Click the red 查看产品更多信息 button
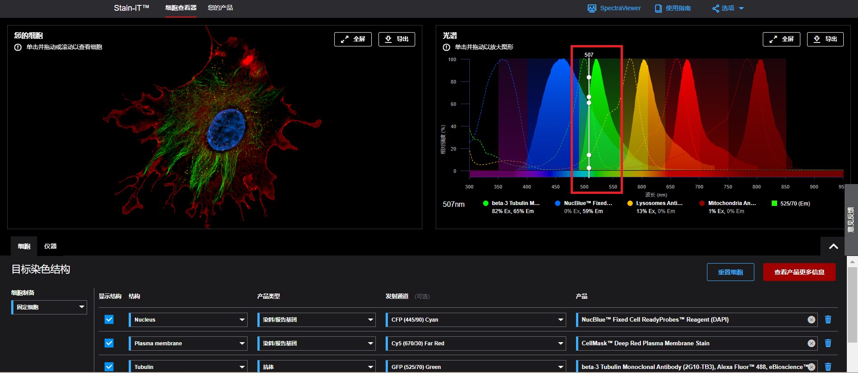The height and width of the screenshot is (373, 858). (x=799, y=272)
